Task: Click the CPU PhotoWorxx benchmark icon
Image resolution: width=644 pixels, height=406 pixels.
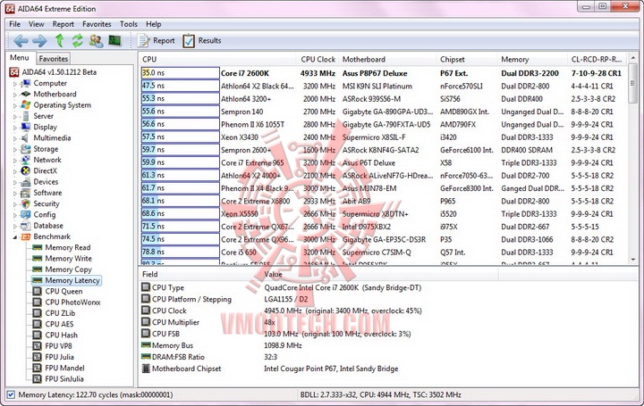Action: click(38, 302)
